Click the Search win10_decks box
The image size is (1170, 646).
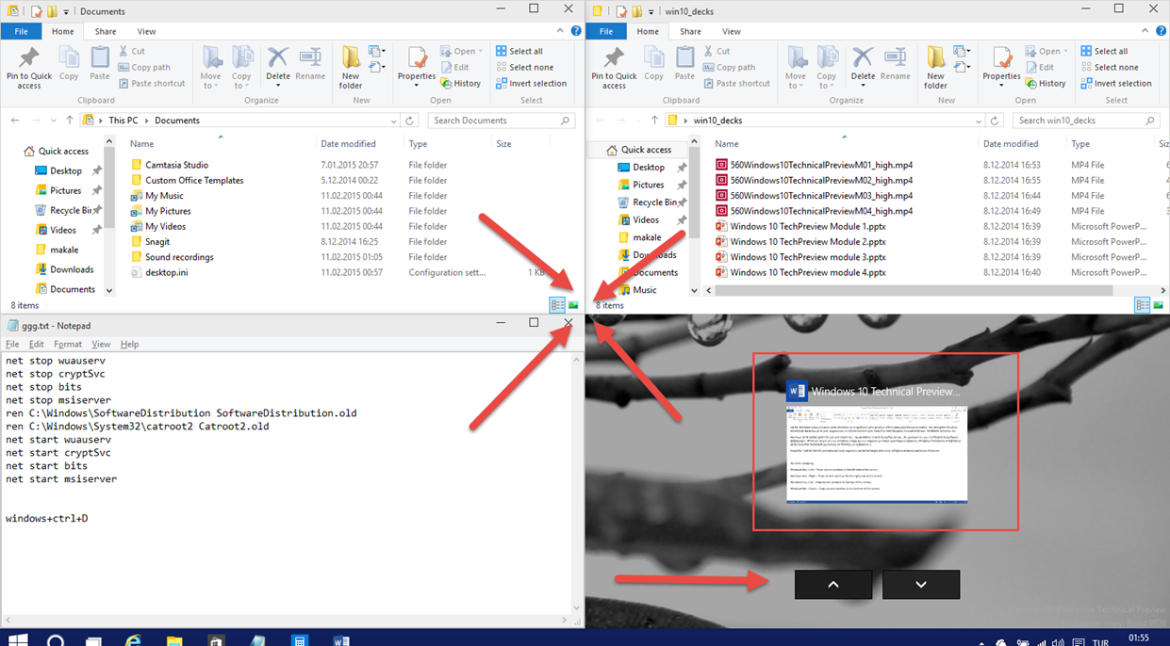pos(1086,121)
